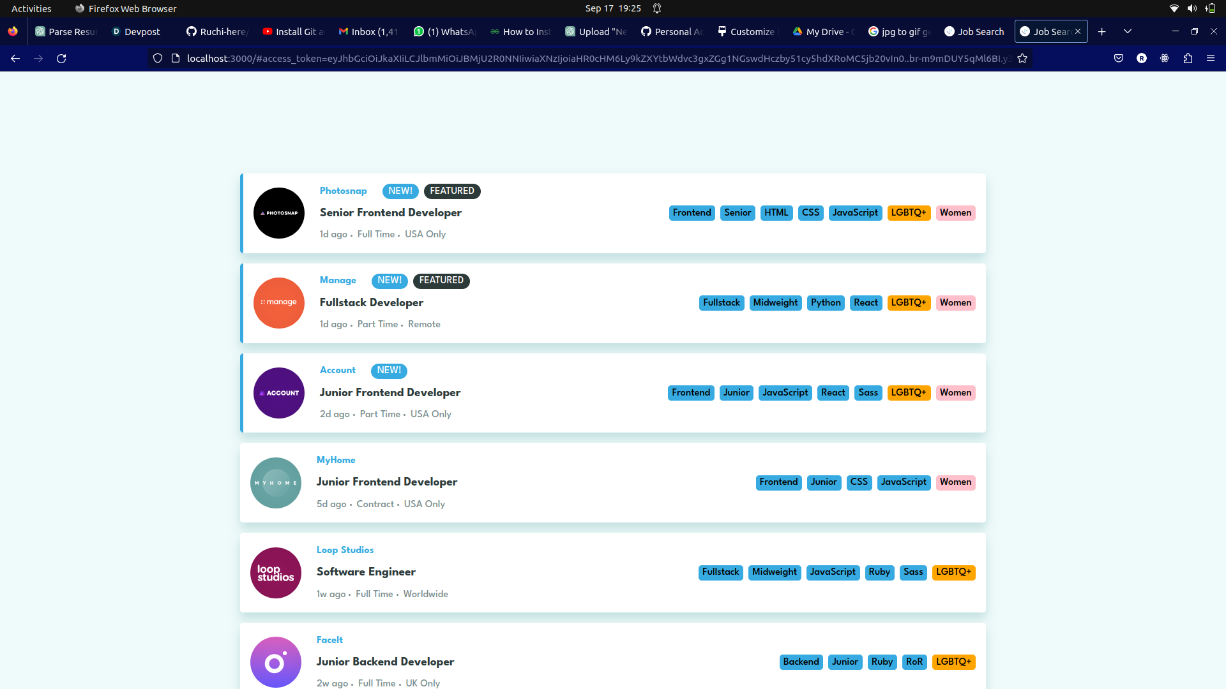Screen dimensions: 1226x689
Task: Click the Photosnap company logo
Action: (279, 213)
